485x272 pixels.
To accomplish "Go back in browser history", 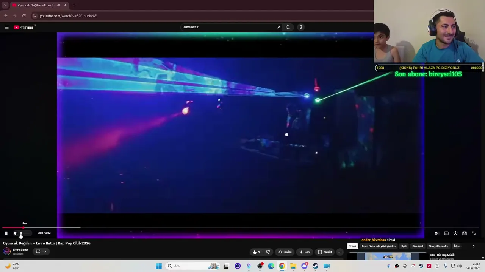I will click(6, 16).
